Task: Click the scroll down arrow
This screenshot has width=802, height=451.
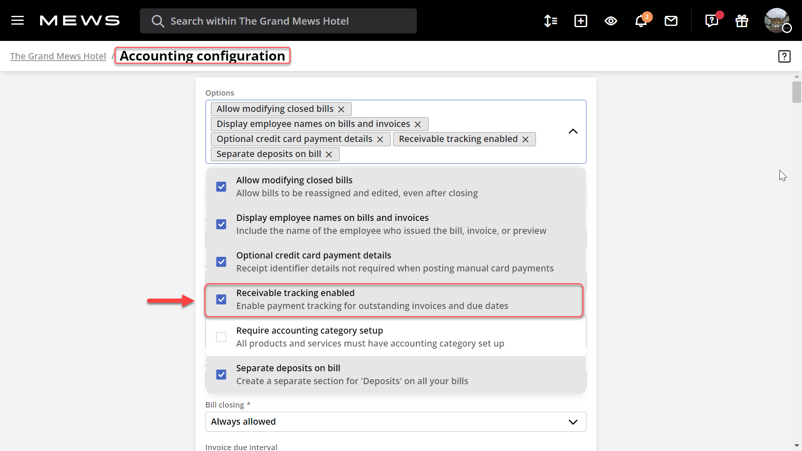Action: (x=797, y=446)
